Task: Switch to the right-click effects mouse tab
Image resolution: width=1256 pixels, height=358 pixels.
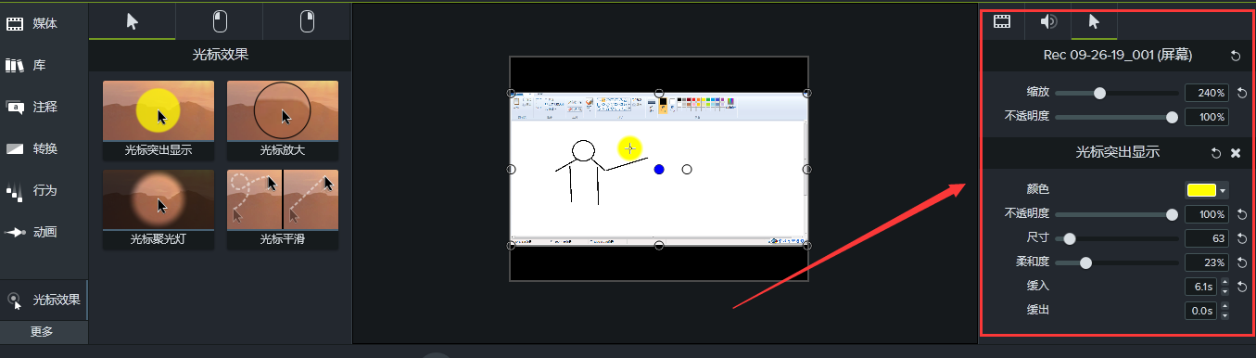Action: point(307,21)
